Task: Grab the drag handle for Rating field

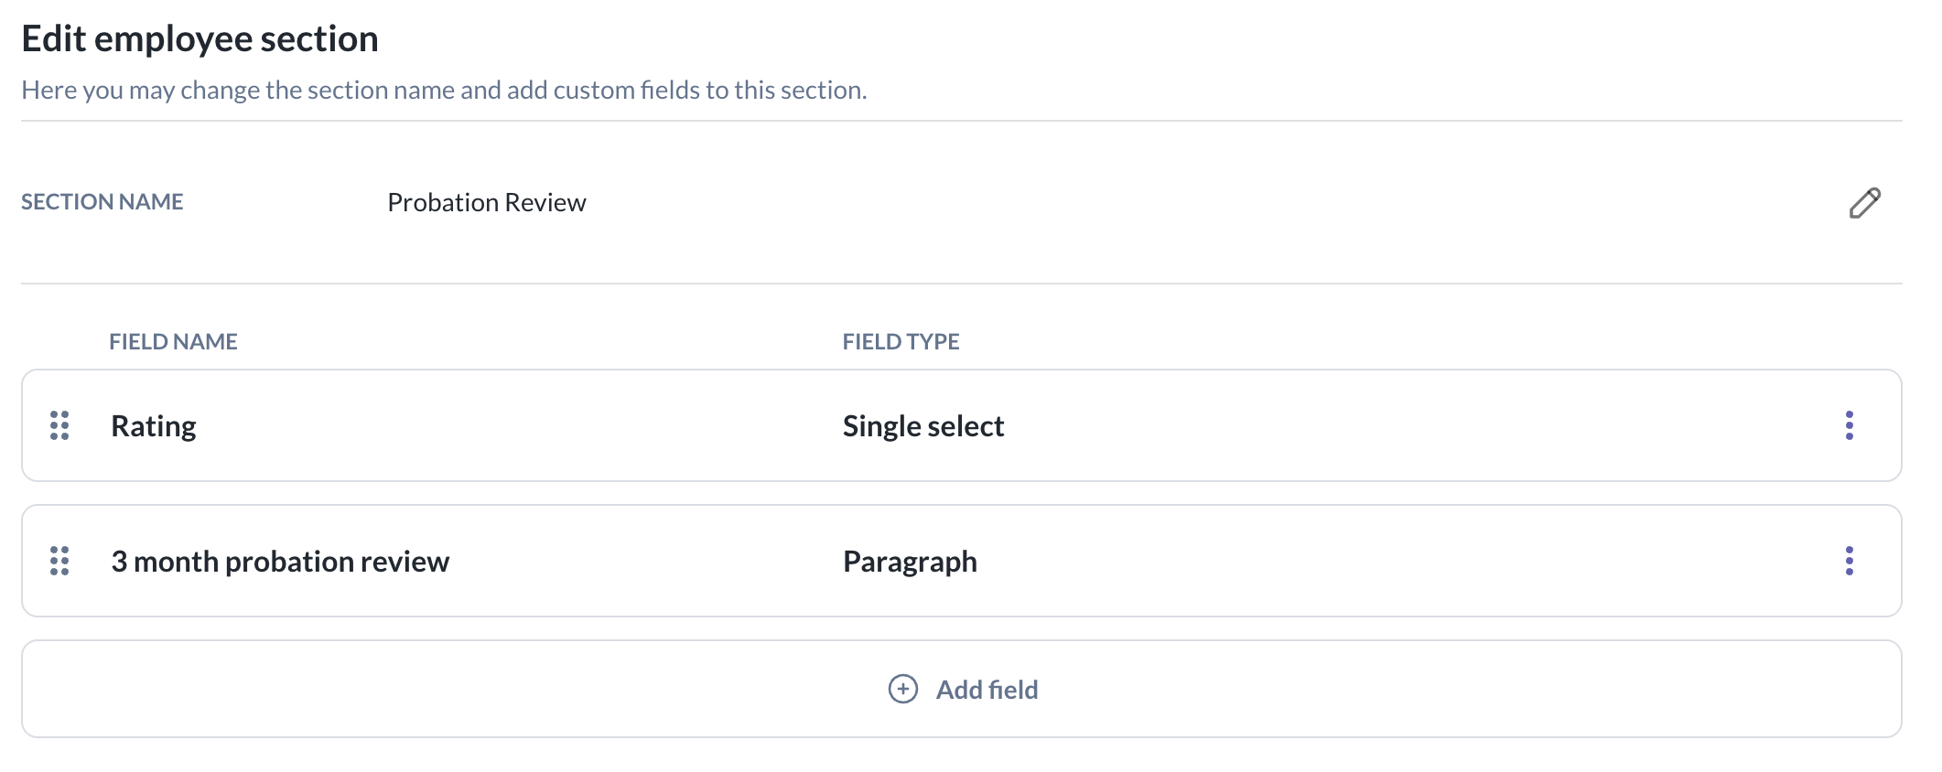Action: [59, 425]
